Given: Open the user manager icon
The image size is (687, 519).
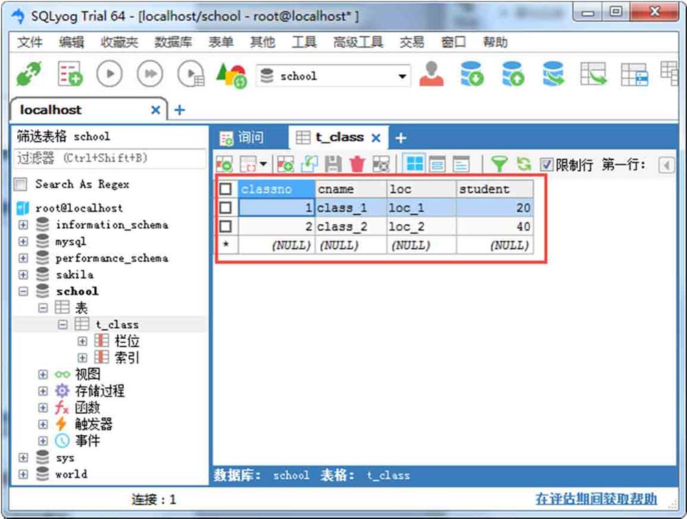Looking at the screenshot, I should click(x=431, y=74).
